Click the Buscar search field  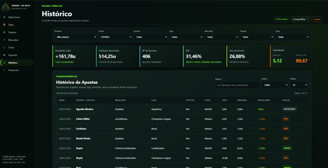pos(237,85)
